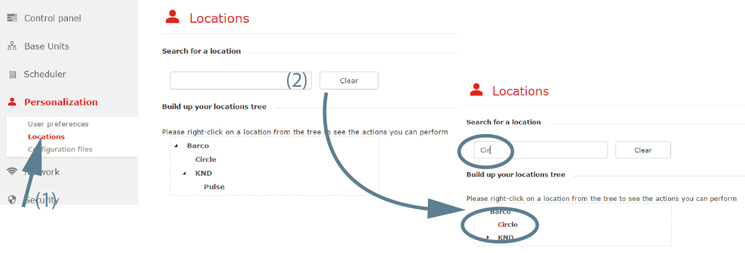Click the Clear button beside empty search
This screenshot has width=745, height=253.
pyautogui.click(x=349, y=81)
